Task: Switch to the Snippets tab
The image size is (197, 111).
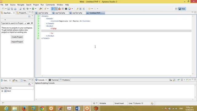Action: click(24, 80)
